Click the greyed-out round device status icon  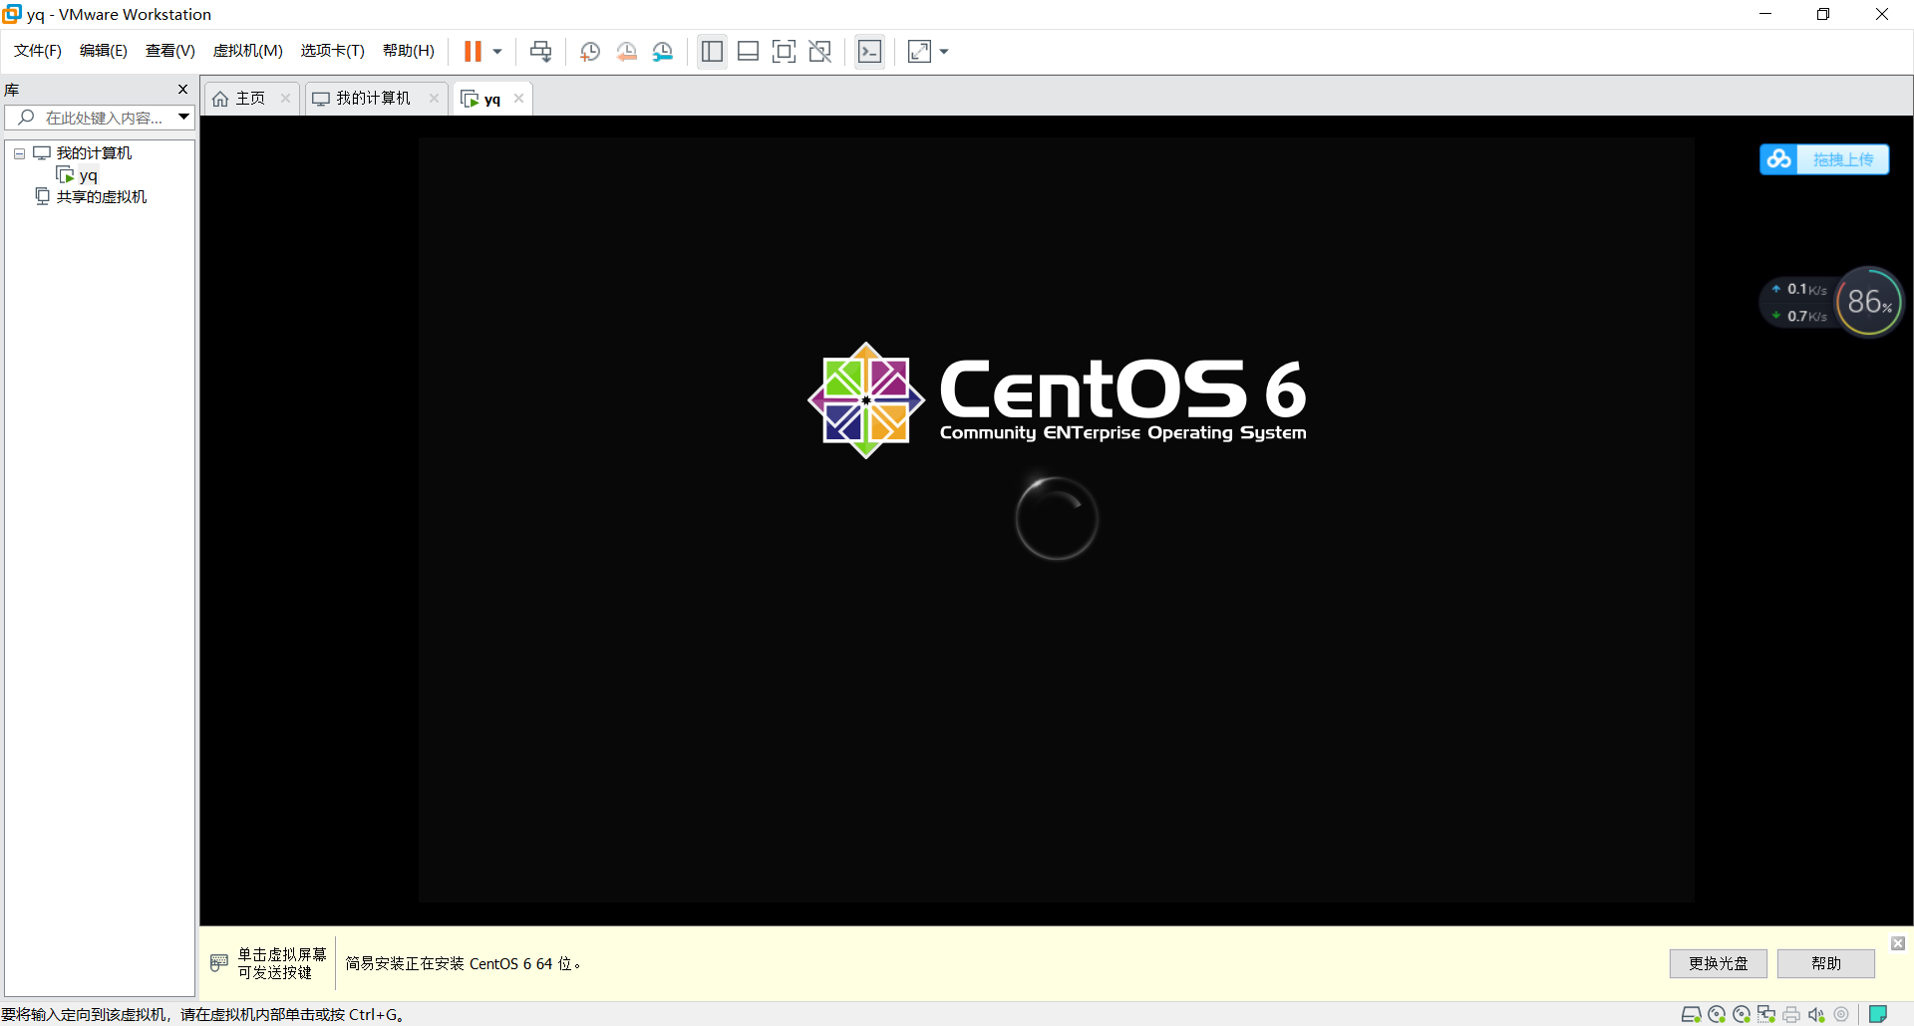pyautogui.click(x=1841, y=1015)
